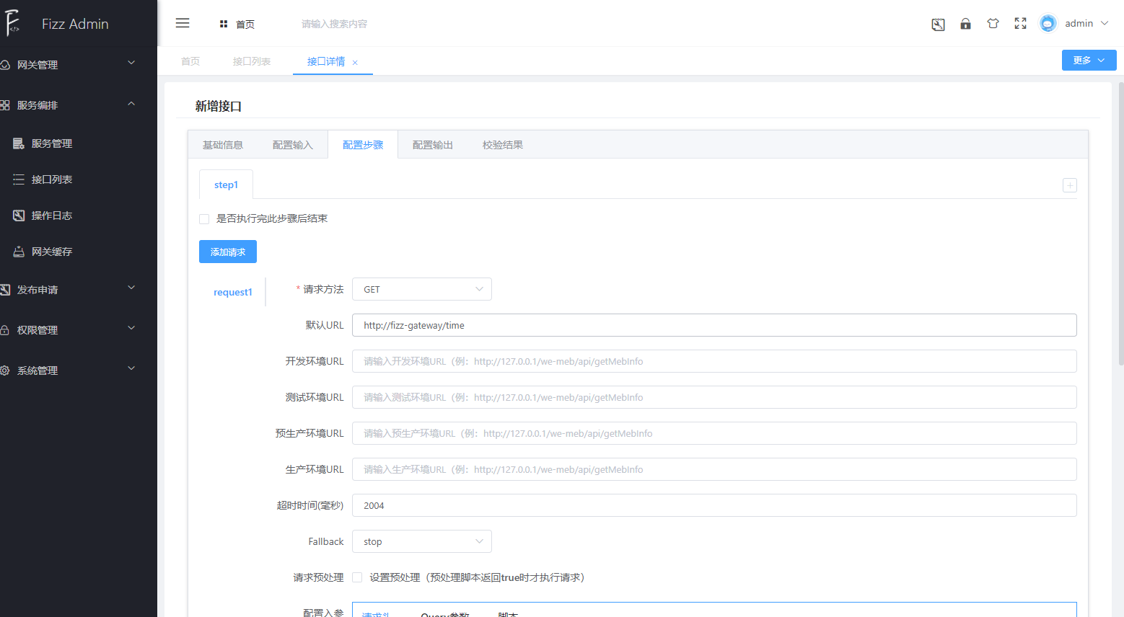The width and height of the screenshot is (1124, 617).
Task: Click the lock screen icon
Action: 965,24
